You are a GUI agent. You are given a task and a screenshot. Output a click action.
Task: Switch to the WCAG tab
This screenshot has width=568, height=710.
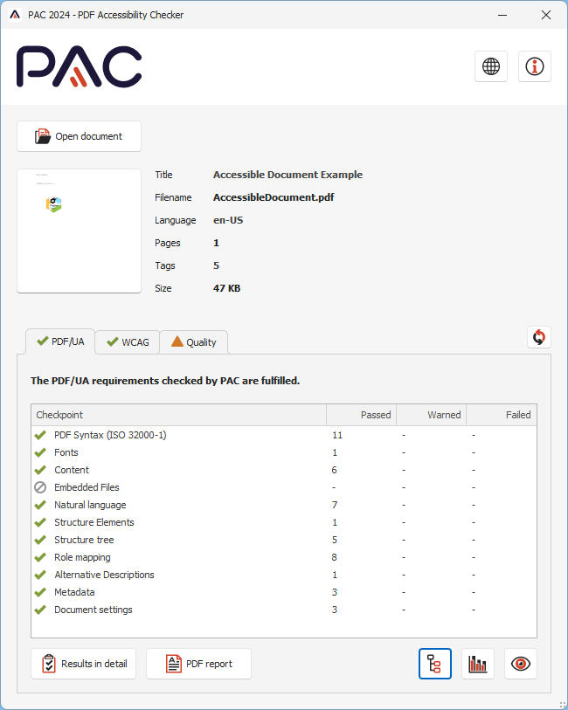(x=127, y=342)
